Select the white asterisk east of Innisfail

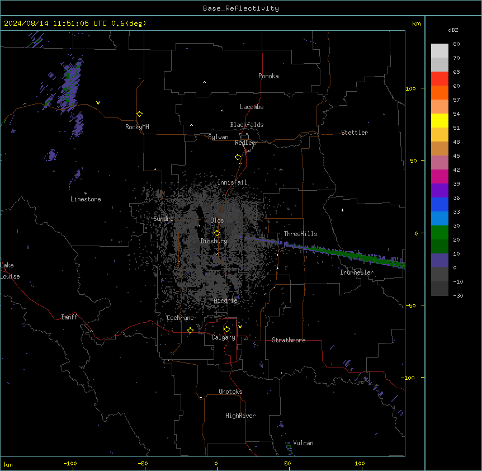click(281, 169)
